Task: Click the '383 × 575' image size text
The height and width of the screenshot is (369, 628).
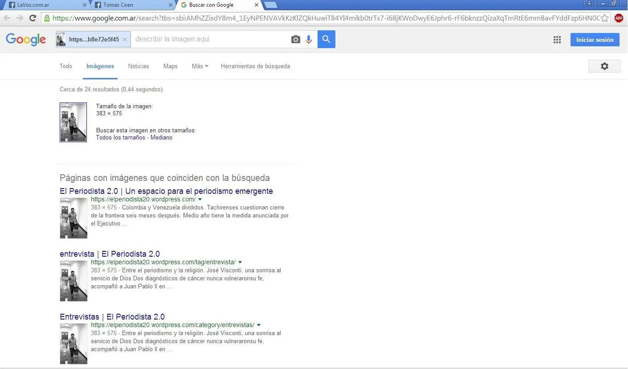Action: 109,114
